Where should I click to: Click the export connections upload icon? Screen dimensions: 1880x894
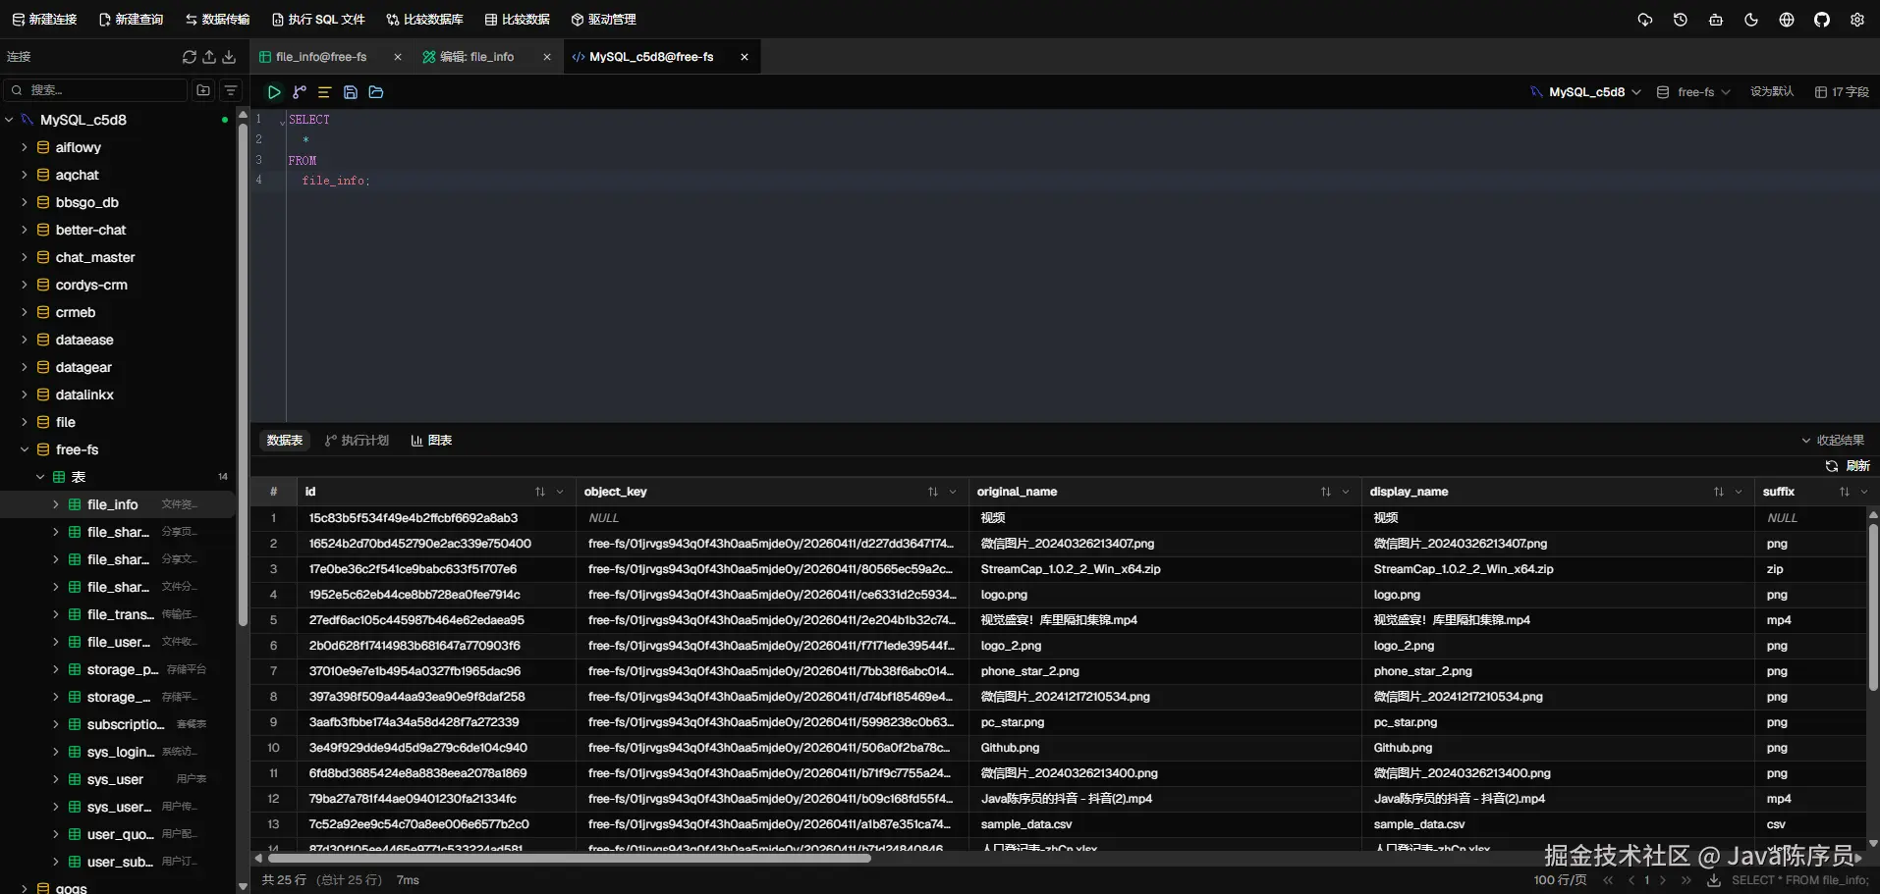(x=209, y=57)
